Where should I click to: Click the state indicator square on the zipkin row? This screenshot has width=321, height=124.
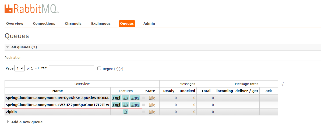[x=143, y=112]
